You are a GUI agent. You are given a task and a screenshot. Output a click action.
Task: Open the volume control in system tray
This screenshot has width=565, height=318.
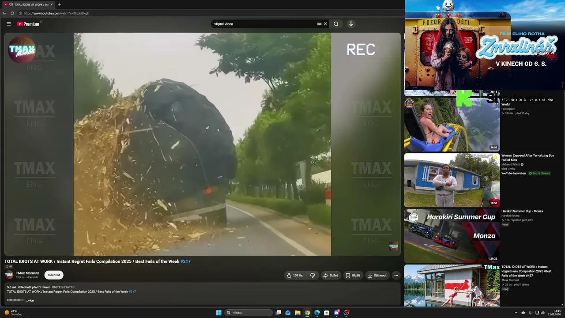point(542,313)
